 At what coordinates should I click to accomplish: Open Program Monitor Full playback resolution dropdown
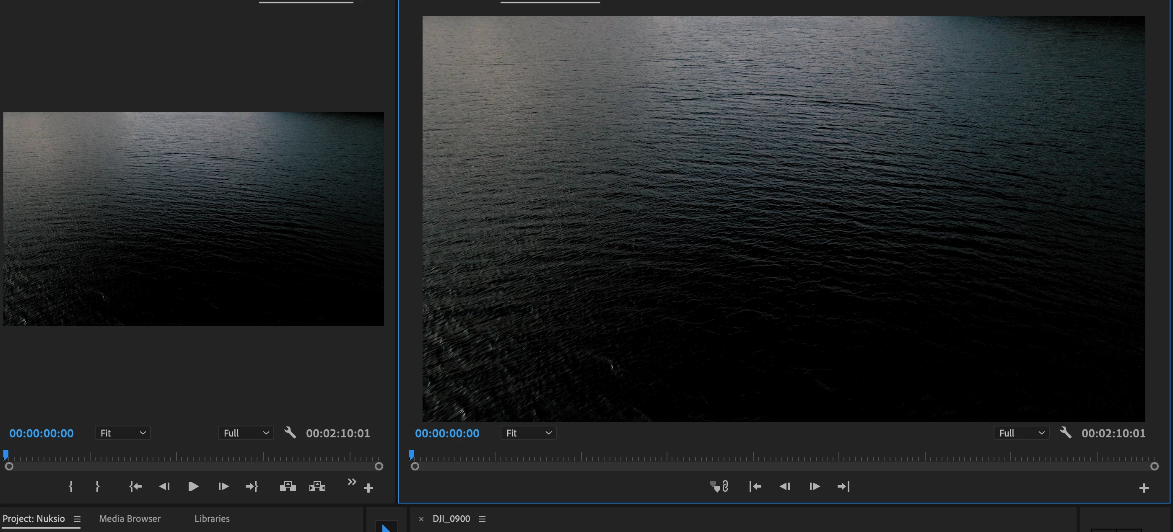[x=1021, y=433]
